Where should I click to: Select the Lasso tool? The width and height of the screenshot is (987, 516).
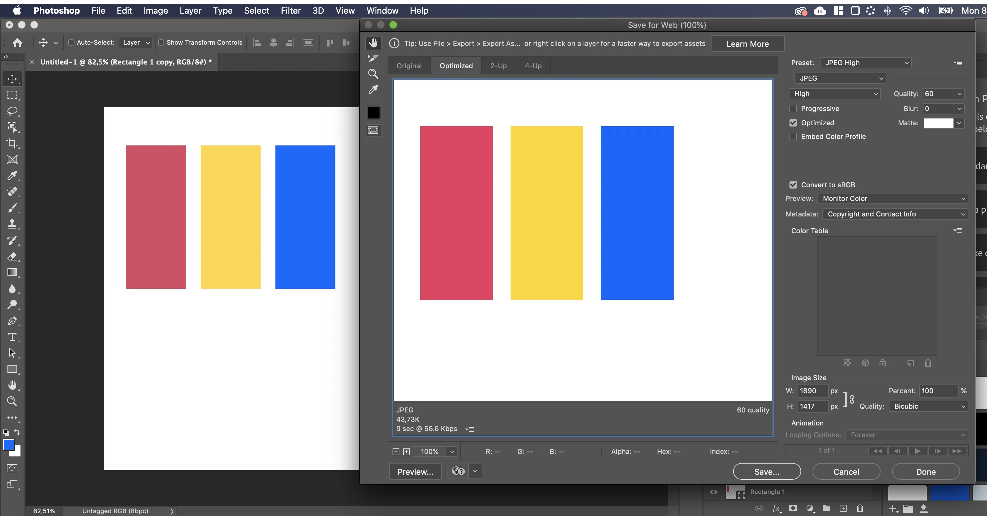(12, 111)
